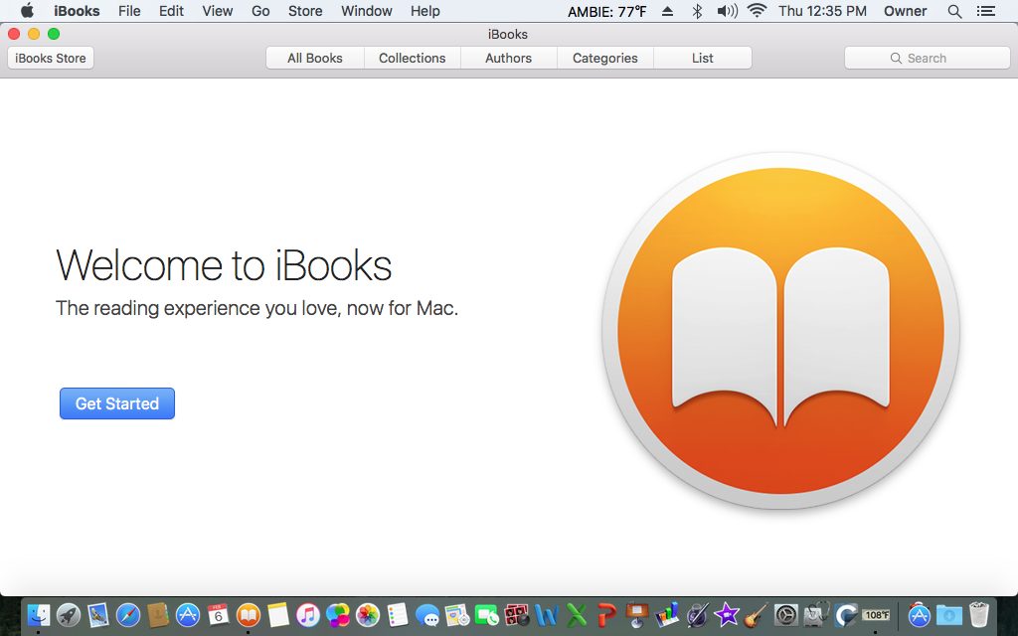Launch iMovie purple star icon
Screen dimensions: 1018x636
727,614
